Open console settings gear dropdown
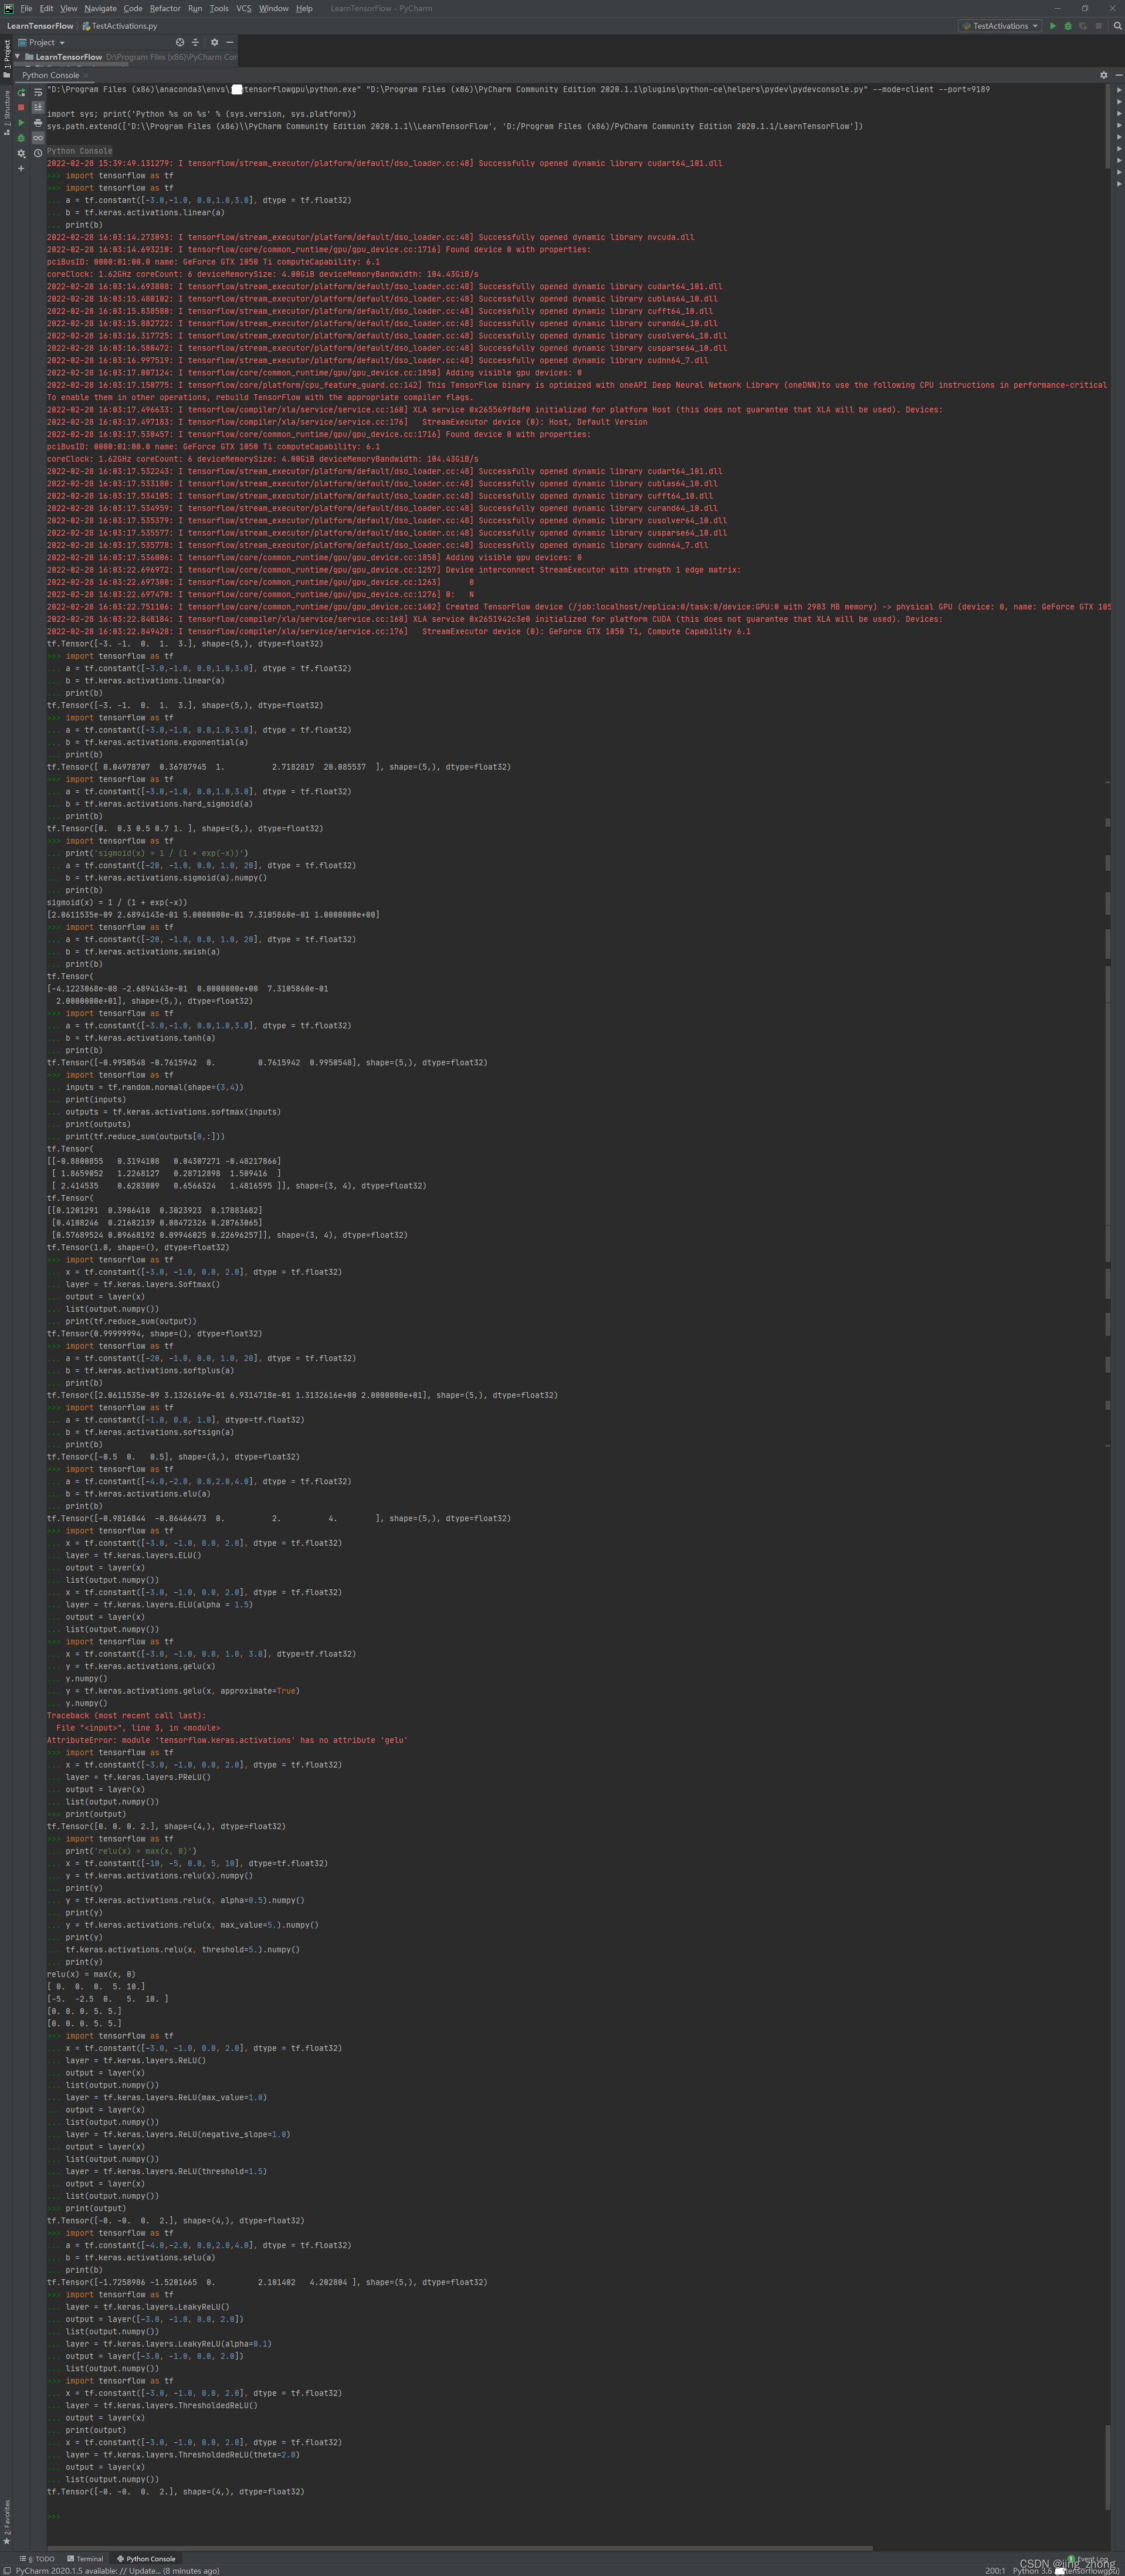This screenshot has height=2576, width=1125. coord(21,153)
